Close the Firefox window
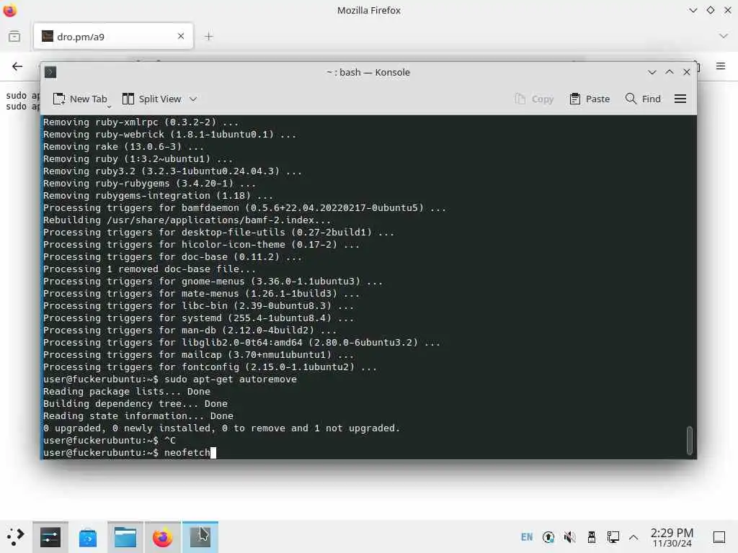 click(x=727, y=10)
